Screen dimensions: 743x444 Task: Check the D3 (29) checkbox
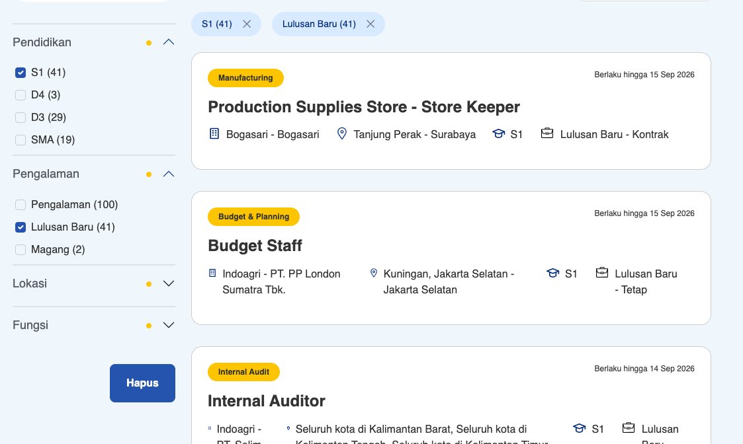click(21, 118)
